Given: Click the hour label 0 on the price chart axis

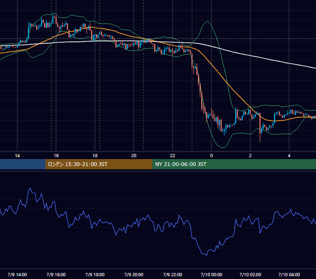Looking at the screenshot, I should pyautogui.click(x=211, y=156).
